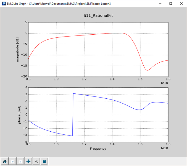Close the EM.Cube Graph window
Viewport: 187px width, 166px height.
pyautogui.click(x=181, y=4)
